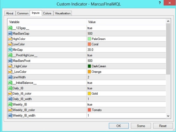Click the integer icon beside Weekly_IB_width
The height and width of the screenshot is (132, 176).
tap(10, 116)
